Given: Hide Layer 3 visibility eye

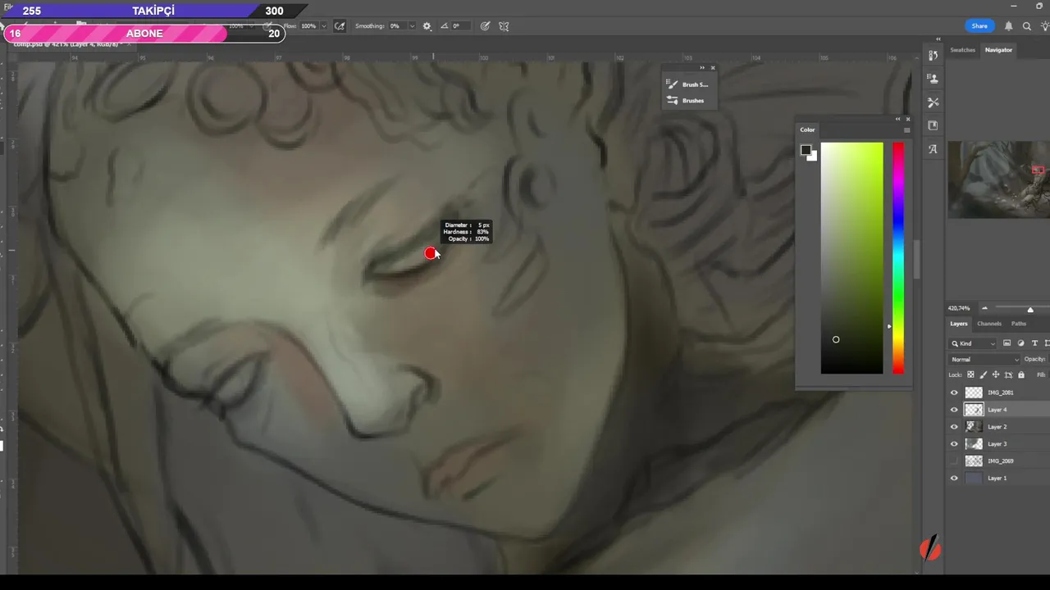Looking at the screenshot, I should coord(954,444).
